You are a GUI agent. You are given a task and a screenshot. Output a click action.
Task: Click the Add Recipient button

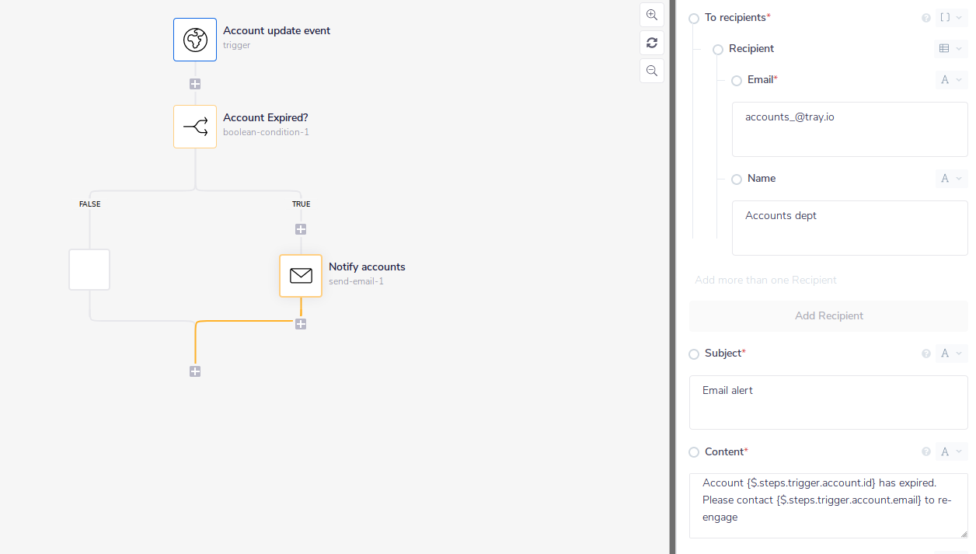click(828, 315)
